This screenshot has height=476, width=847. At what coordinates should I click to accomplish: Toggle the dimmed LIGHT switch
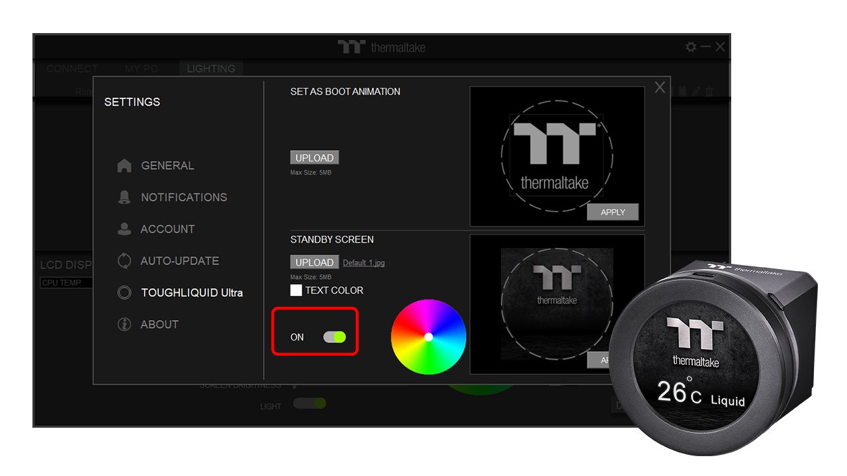click(x=310, y=403)
